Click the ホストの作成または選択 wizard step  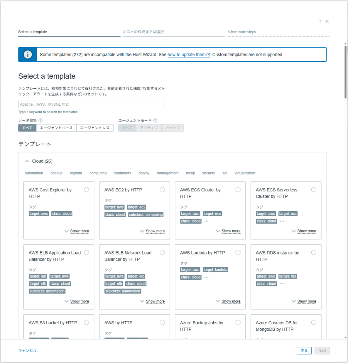143,32
